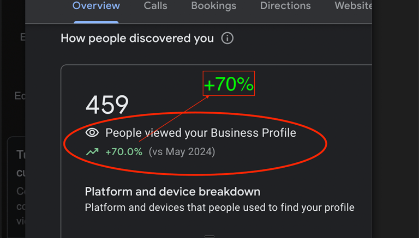
Task: Open the info icon beside discovery heading
Action: [227, 38]
